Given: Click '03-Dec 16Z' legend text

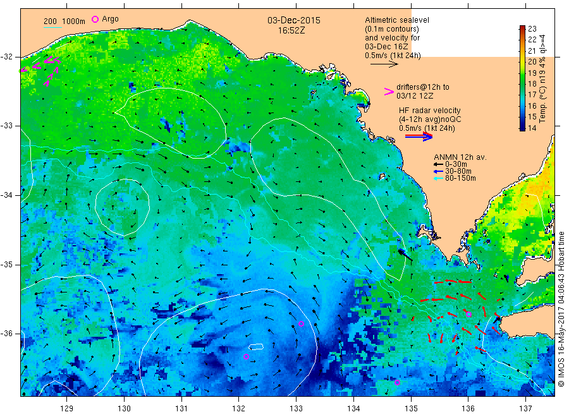Looking at the screenshot, I should [x=386, y=46].
